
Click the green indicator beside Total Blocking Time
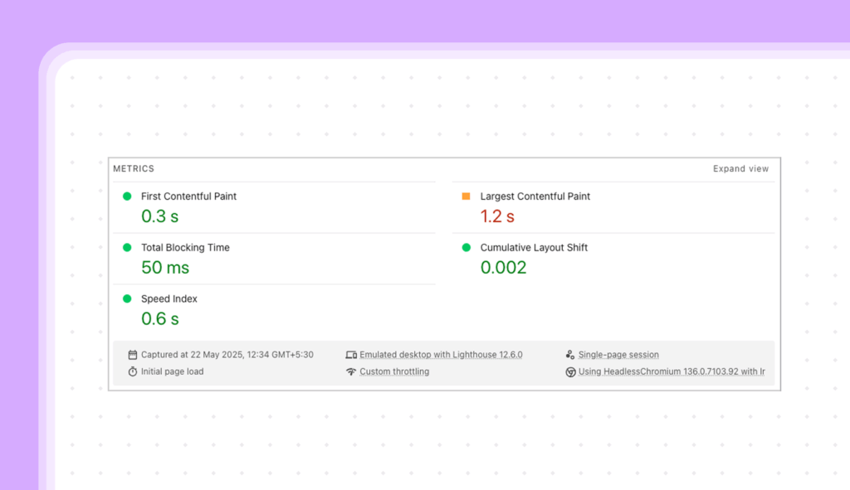click(127, 247)
